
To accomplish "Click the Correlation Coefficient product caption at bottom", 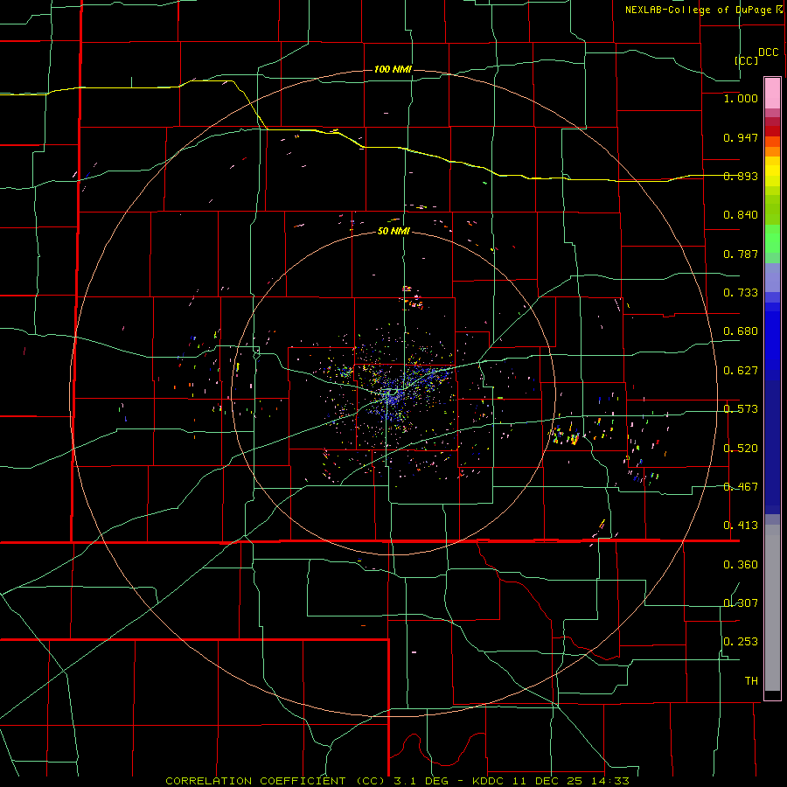I will point(397,781).
